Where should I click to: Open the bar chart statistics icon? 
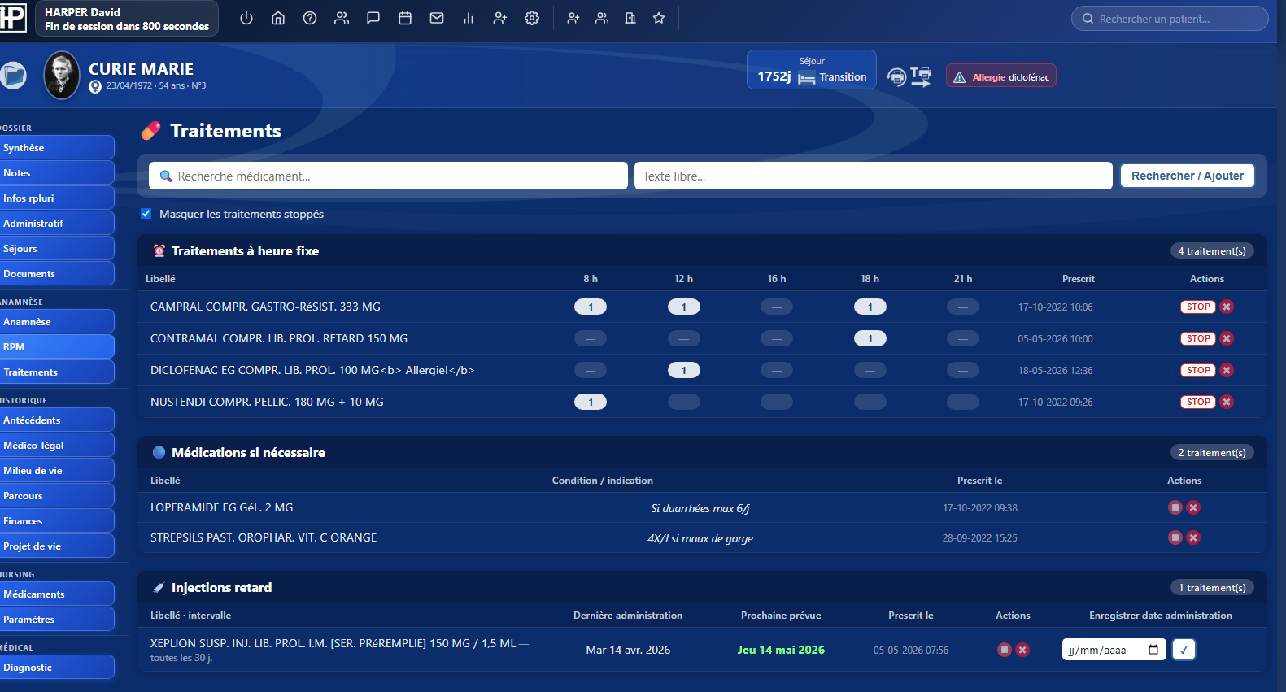point(469,18)
